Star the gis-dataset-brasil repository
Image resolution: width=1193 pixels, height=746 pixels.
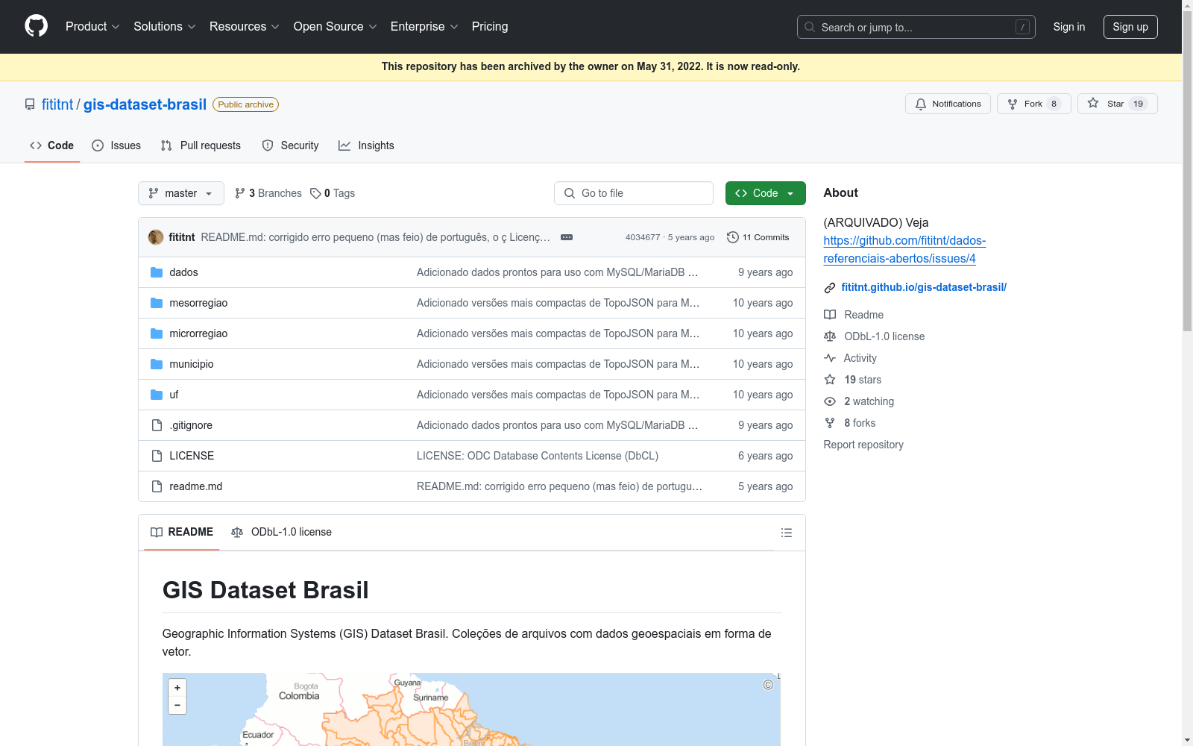point(1116,104)
